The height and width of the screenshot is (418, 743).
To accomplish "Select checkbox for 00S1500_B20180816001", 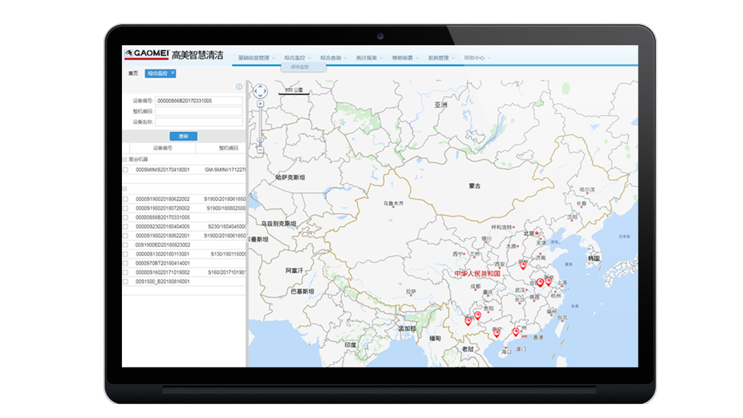I will pos(125,282).
